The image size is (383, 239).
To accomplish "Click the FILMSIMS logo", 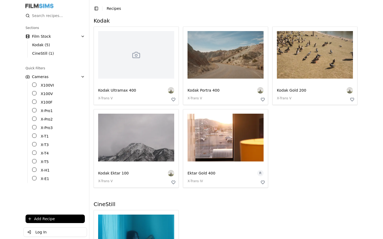I will click(39, 6).
